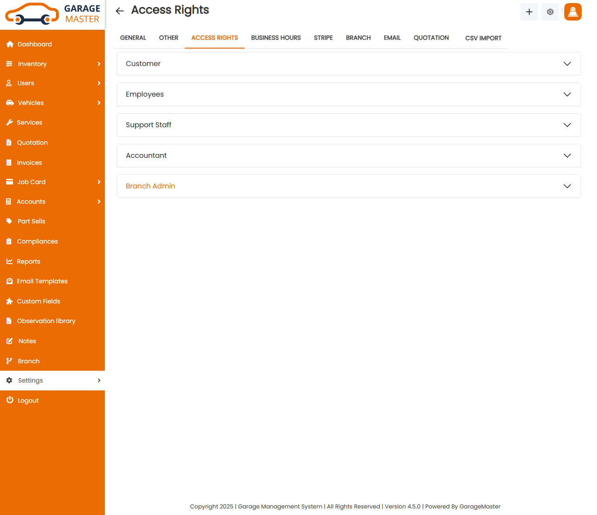Click the plus button to add new
Image resolution: width=597 pixels, height=515 pixels.
[529, 12]
